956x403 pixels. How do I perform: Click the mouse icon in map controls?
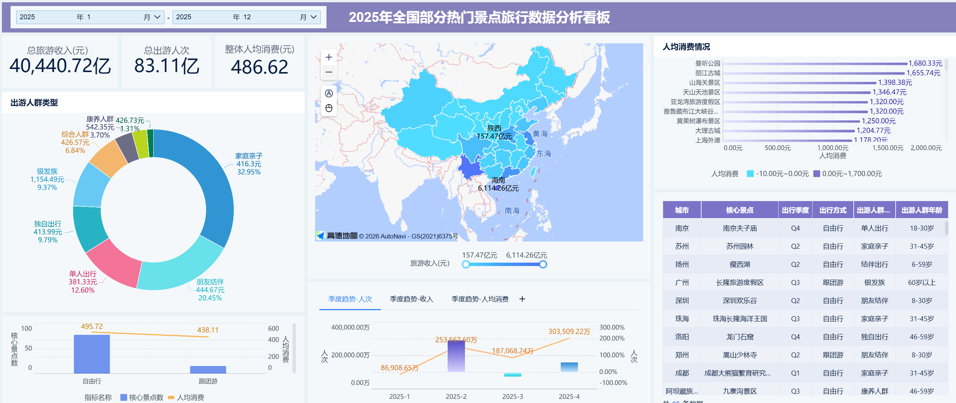329,108
